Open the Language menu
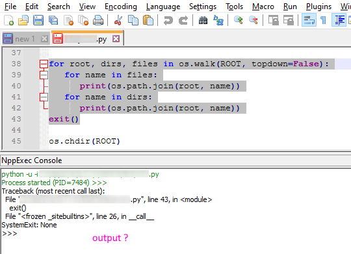351x254 pixels. pos(163,6)
